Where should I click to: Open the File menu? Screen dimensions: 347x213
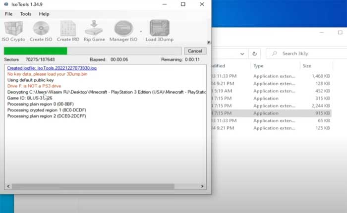[8, 14]
